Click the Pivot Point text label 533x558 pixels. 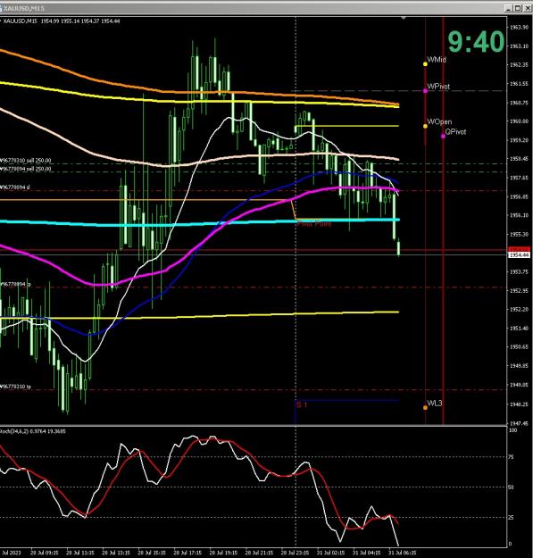point(314,224)
